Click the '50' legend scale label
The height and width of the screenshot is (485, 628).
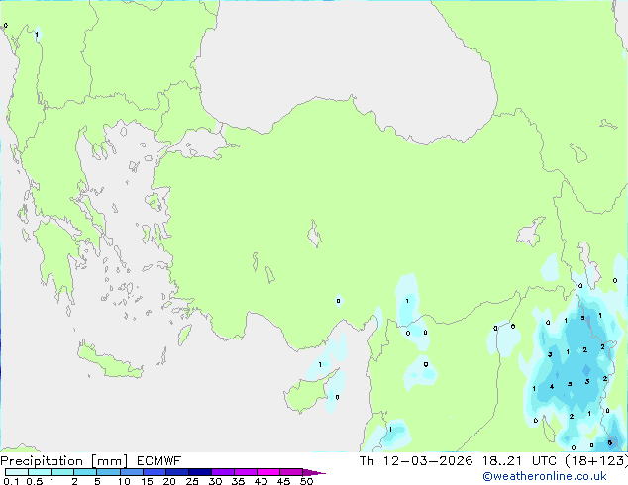307,481
